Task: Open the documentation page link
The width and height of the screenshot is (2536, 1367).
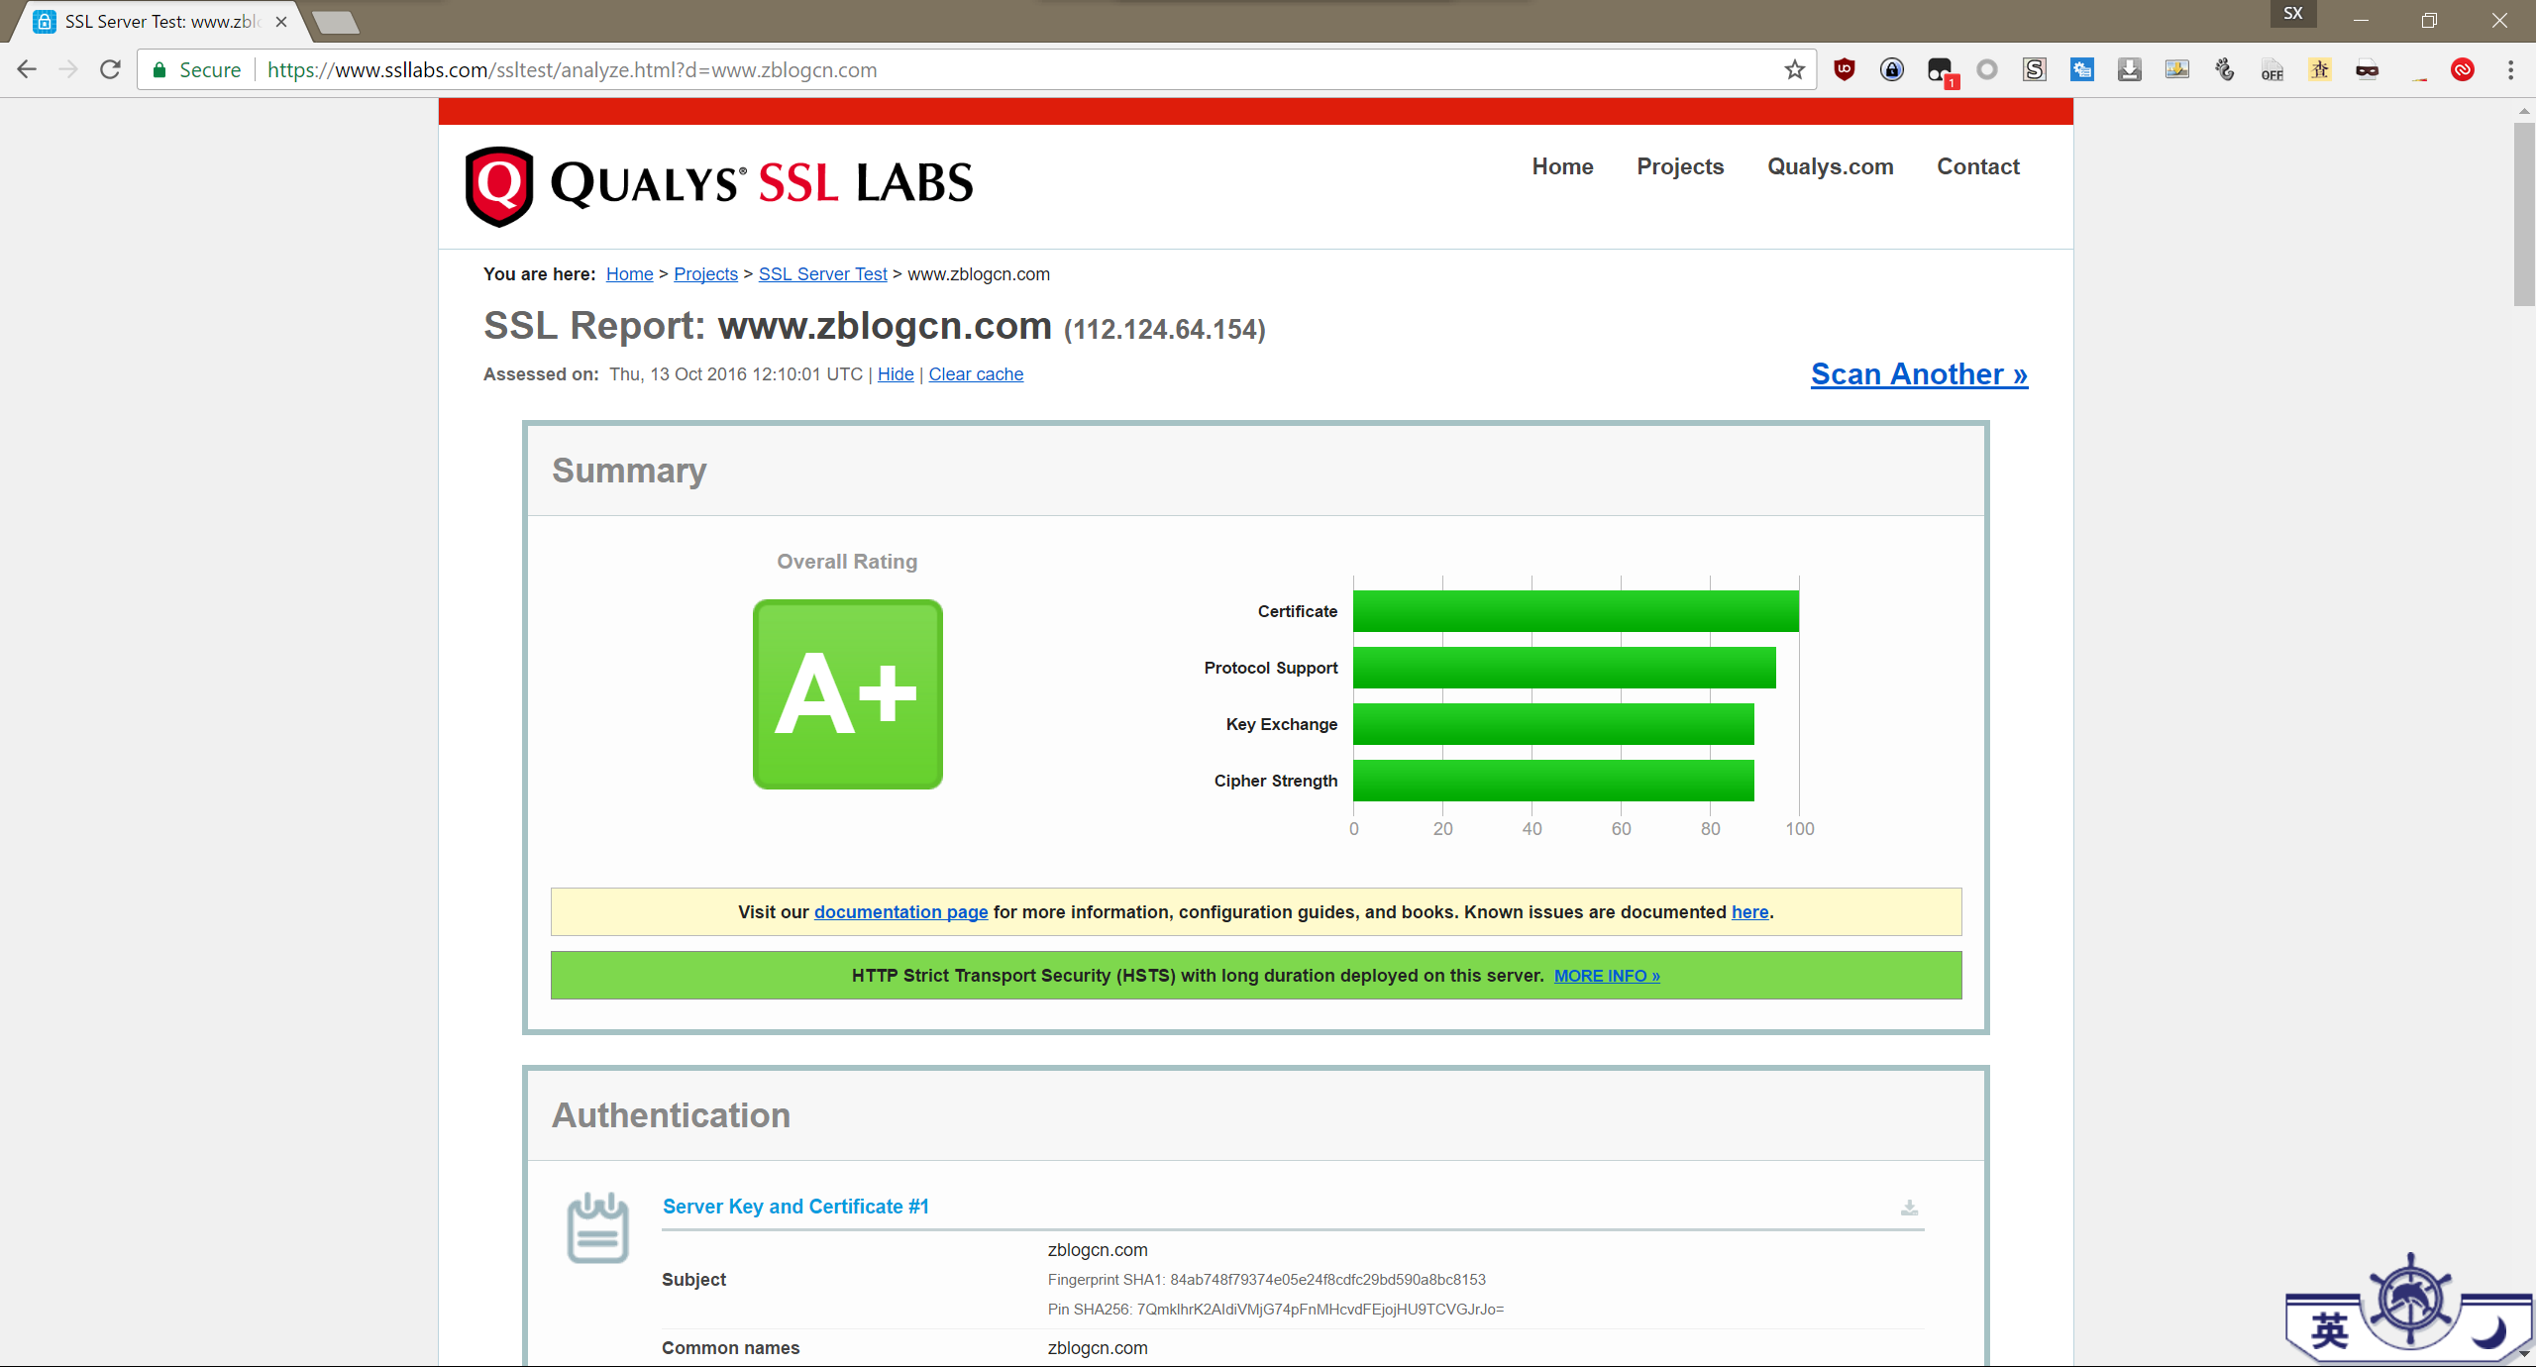Action: tap(900, 912)
